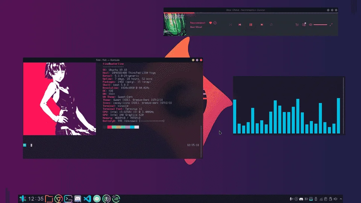Switch to Konsole terminal in the panel

pos(68,198)
